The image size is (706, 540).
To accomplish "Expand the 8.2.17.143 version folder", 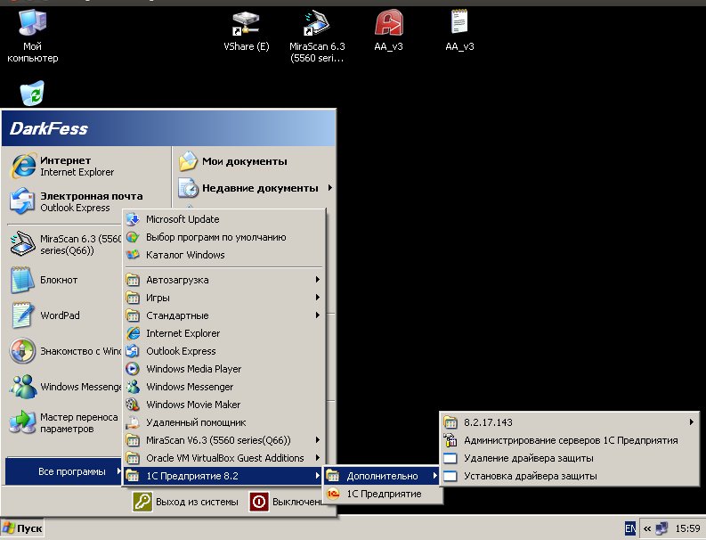I will point(569,422).
